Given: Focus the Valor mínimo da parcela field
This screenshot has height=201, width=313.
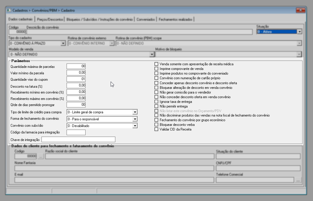Looking at the screenshot, I should coord(76,73).
